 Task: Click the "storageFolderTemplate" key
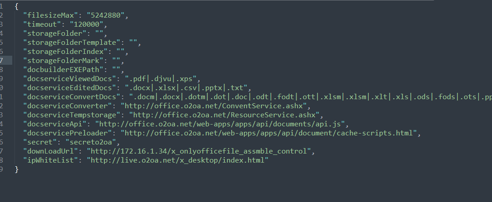pyautogui.click(x=72, y=43)
